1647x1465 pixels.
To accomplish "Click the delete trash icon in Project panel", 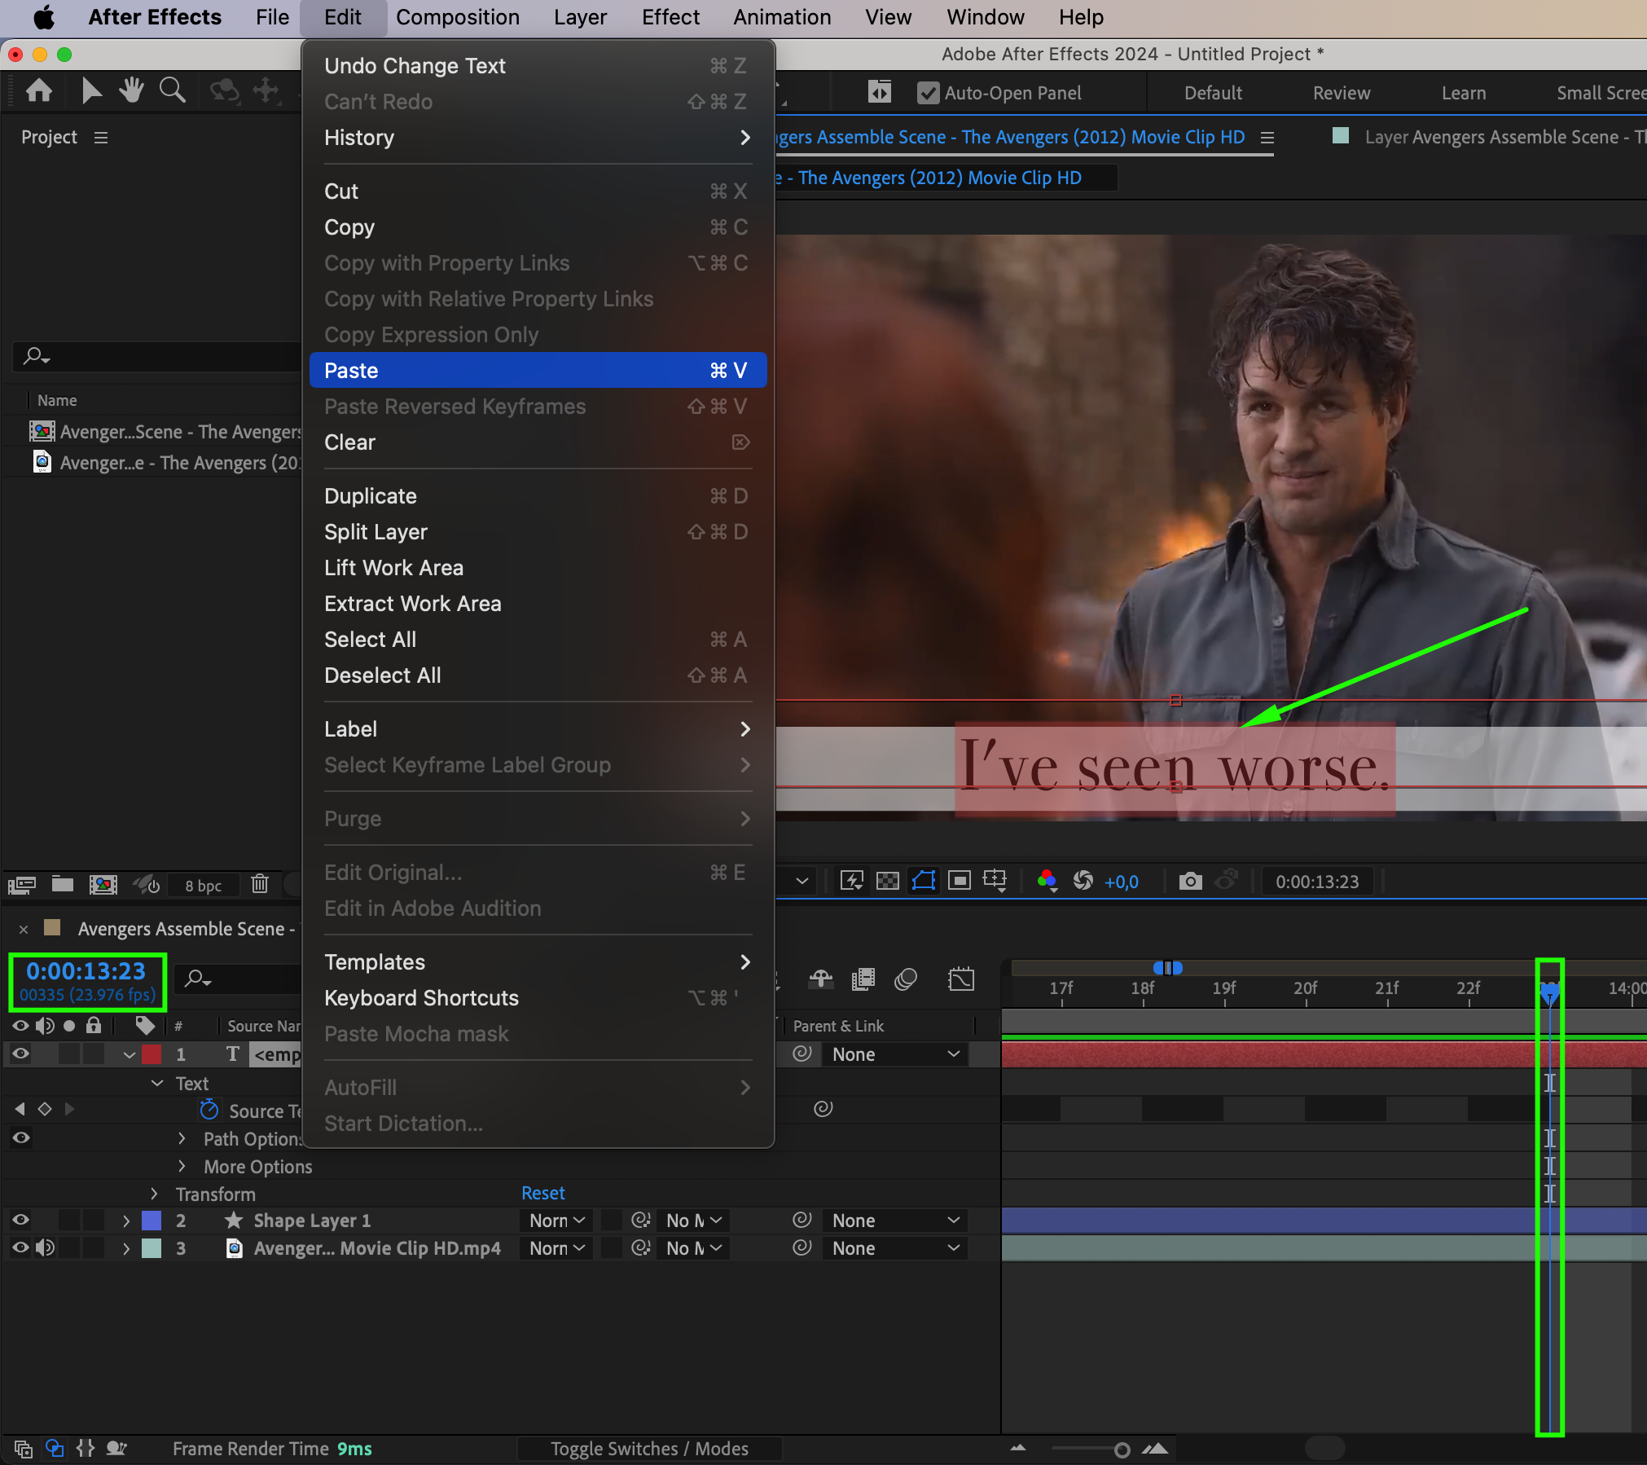I will click(x=260, y=884).
